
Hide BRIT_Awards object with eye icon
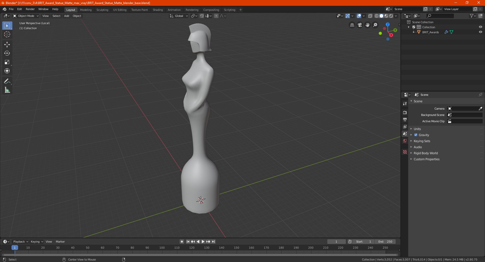pyautogui.click(x=480, y=32)
